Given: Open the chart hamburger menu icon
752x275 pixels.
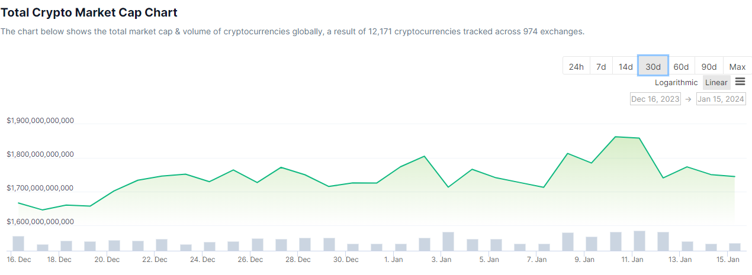Looking at the screenshot, I should point(740,82).
